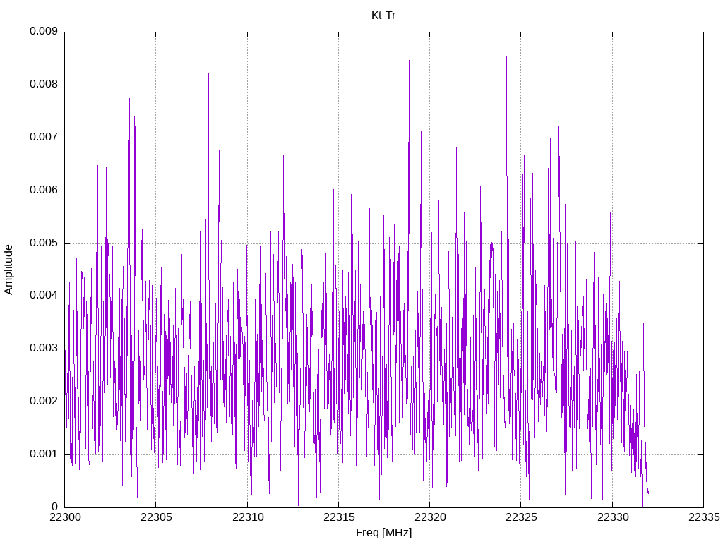
Task: Click the y-axis tick label 0.003
Action: pyautogui.click(x=44, y=348)
